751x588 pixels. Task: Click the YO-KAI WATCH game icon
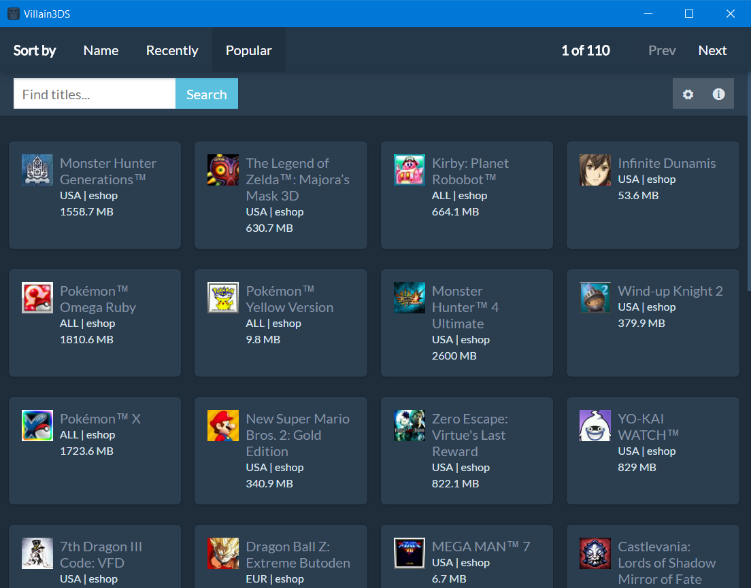click(595, 426)
